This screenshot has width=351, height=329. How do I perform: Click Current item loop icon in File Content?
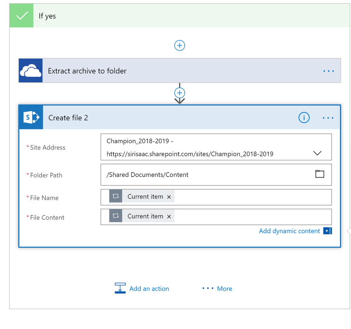tap(116, 216)
